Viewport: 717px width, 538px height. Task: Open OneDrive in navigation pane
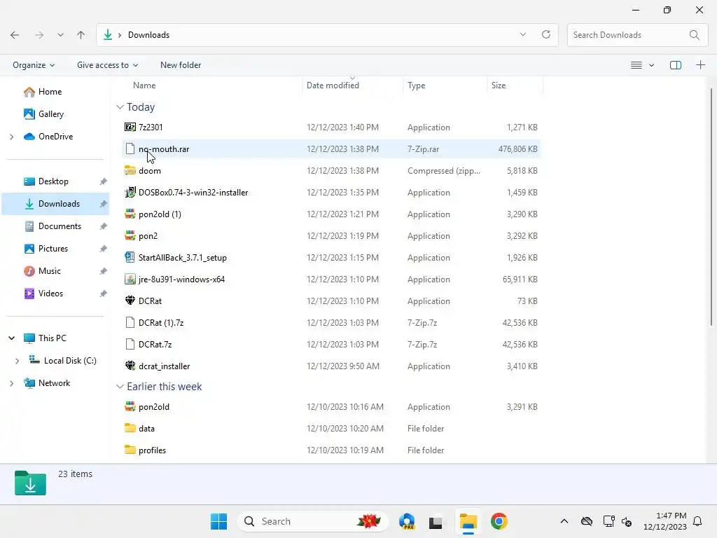(x=55, y=137)
